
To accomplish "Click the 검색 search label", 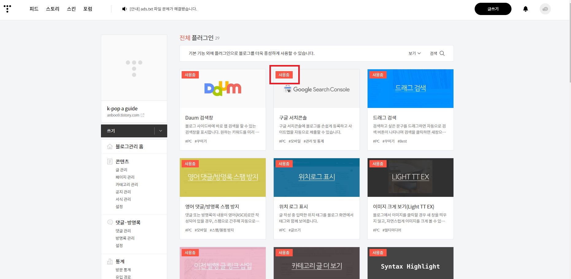I will pyautogui.click(x=434, y=53).
